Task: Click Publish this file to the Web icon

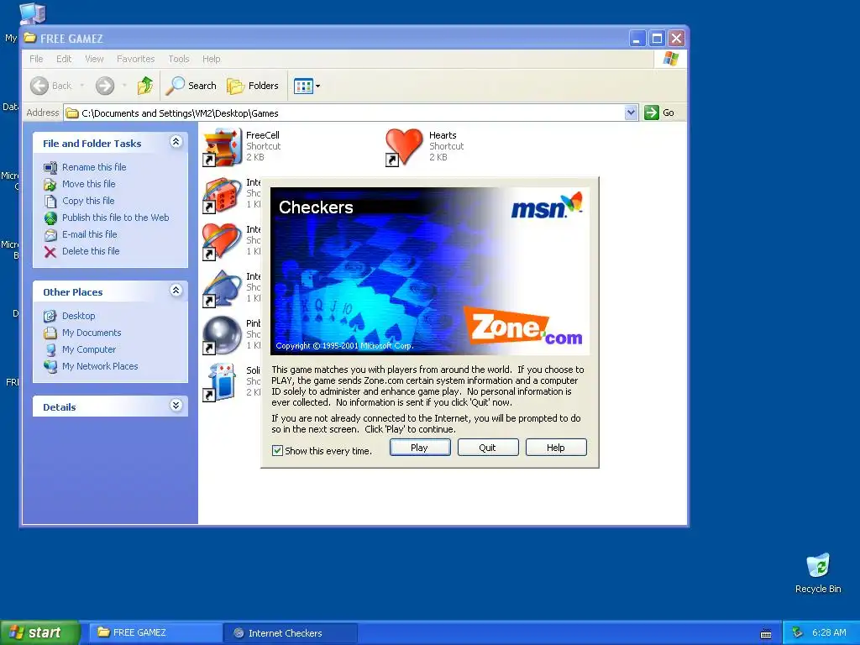Action: click(x=50, y=218)
